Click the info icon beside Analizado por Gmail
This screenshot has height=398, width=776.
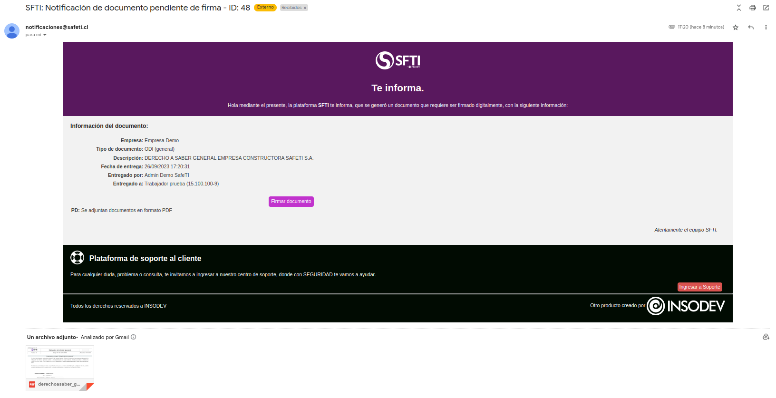[134, 337]
